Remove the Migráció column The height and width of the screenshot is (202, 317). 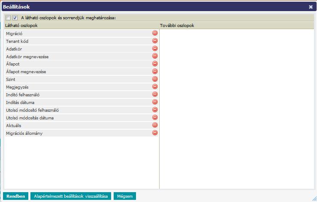155,33
